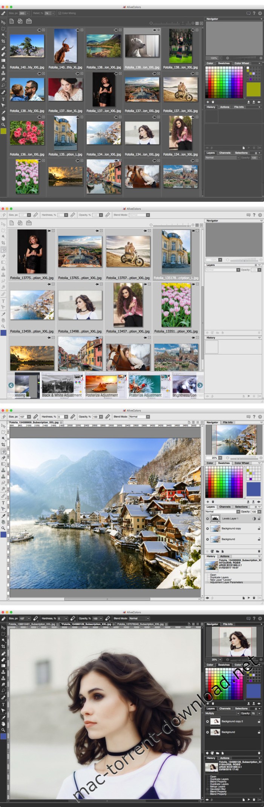Select the Adjustment Layer Parameters history entry
Image resolution: width=264 pixels, height=807 pixels.
click(226, 582)
